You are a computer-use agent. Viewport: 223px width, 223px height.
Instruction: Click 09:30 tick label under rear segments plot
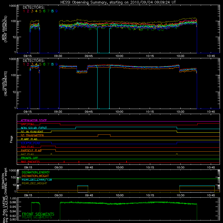(x=58, y=112)
